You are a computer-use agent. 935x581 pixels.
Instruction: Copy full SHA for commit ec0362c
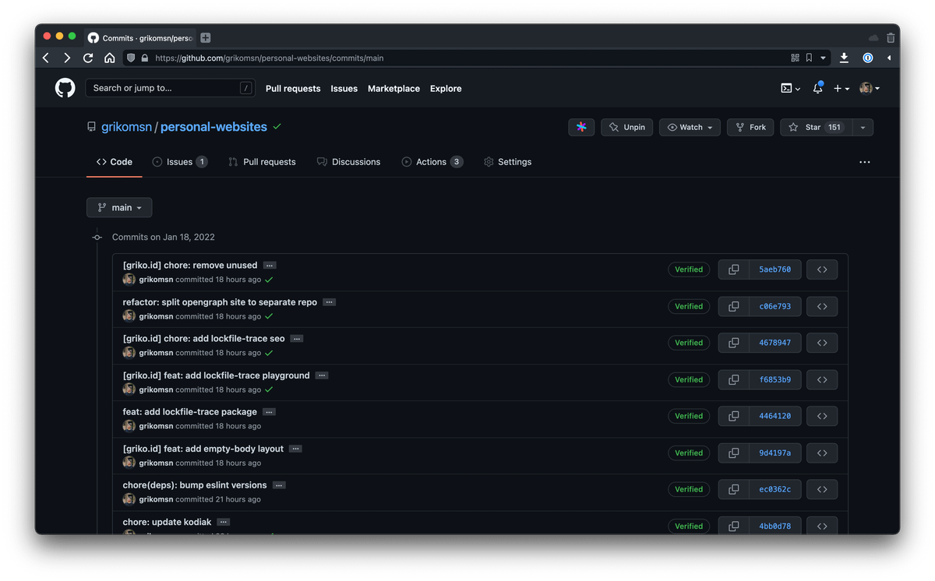(x=733, y=489)
